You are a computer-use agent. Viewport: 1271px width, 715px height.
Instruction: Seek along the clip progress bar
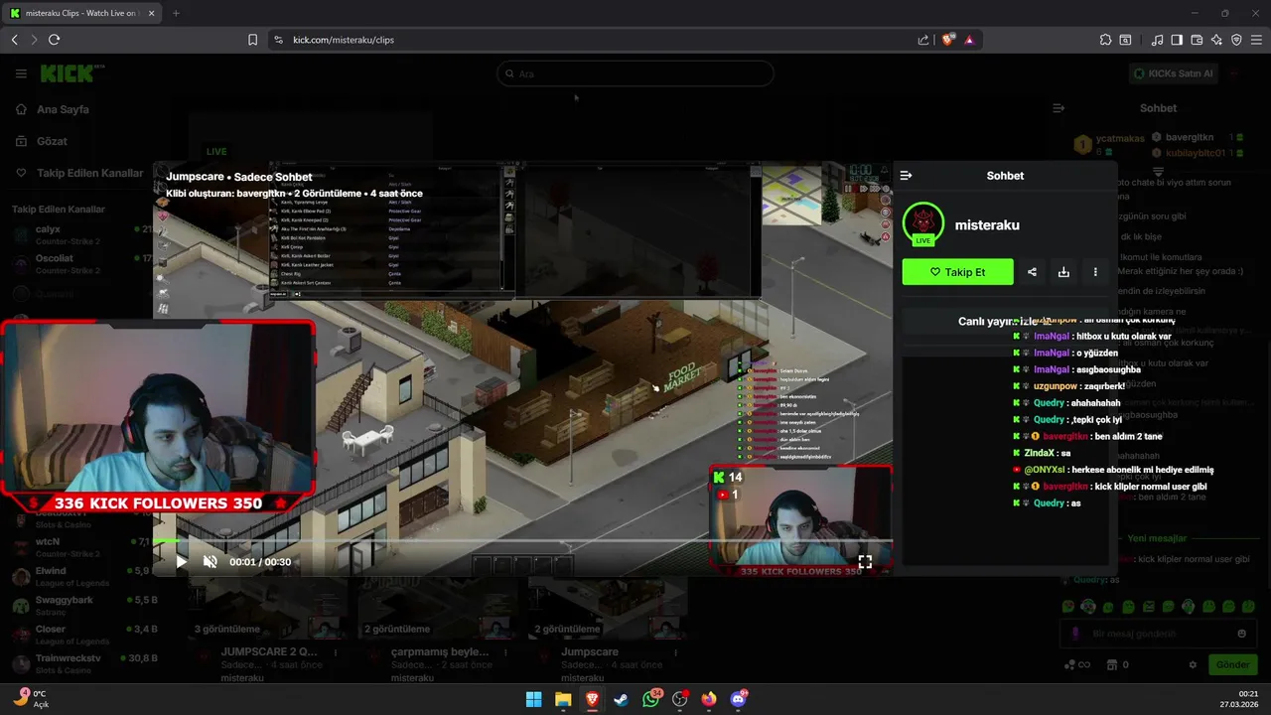point(522,542)
